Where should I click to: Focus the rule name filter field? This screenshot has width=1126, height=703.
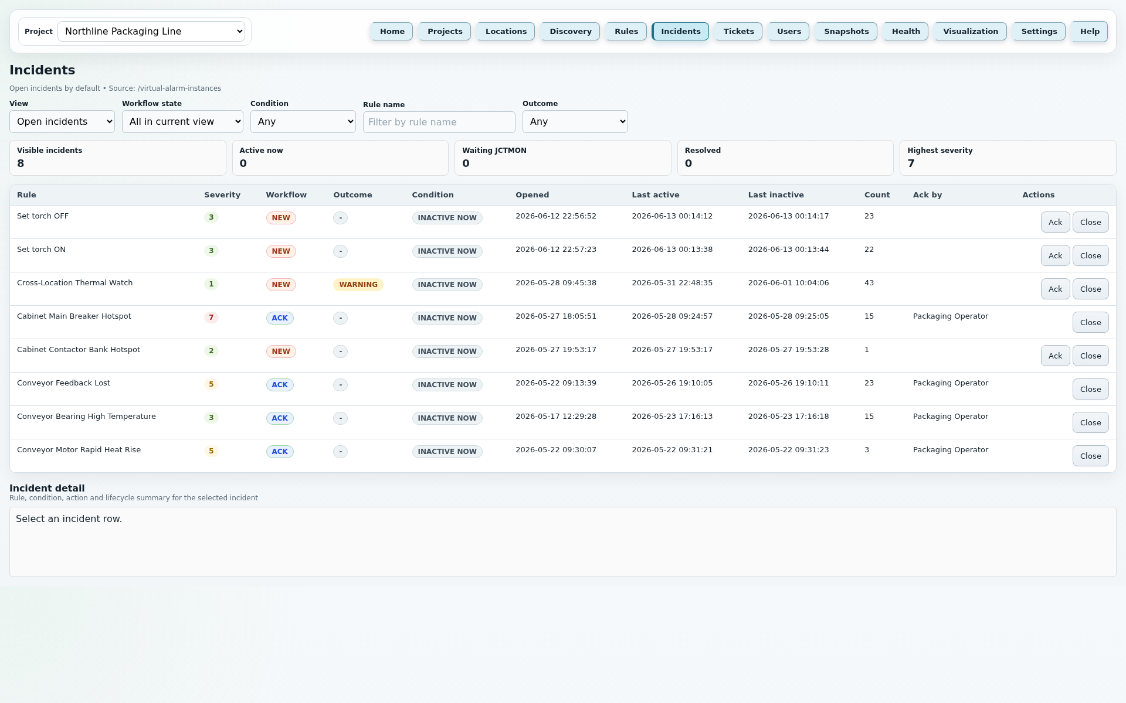439,122
